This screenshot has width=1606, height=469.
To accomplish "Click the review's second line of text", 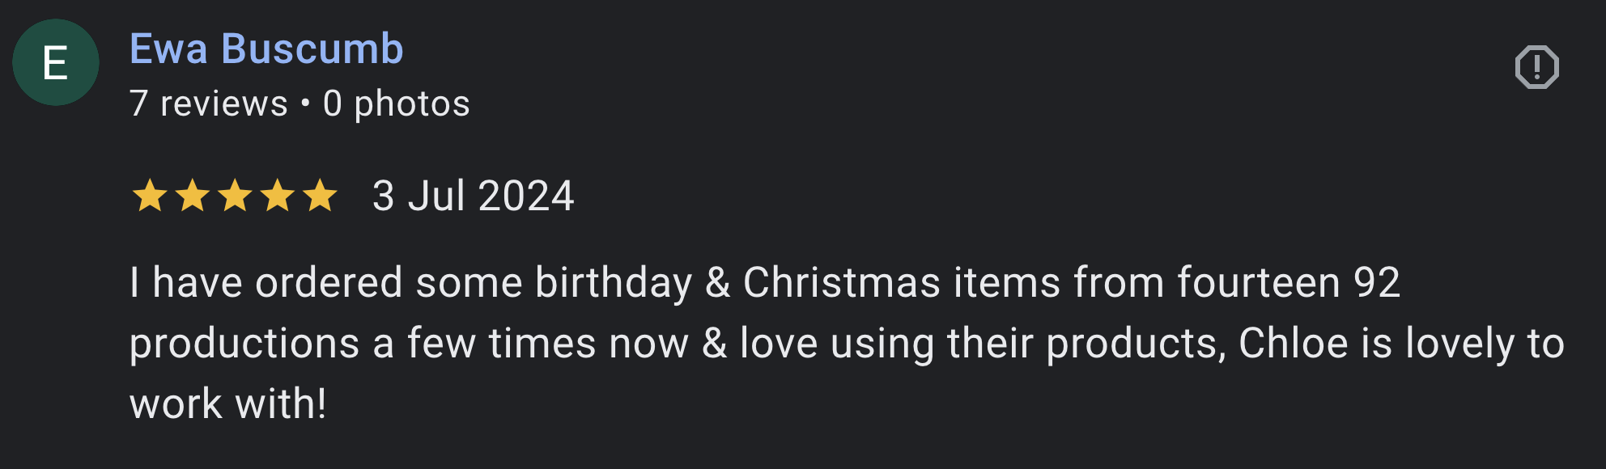I will click(847, 344).
